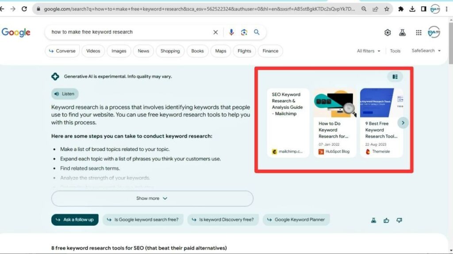The image size is (453, 254).
Task: Switch to the Finance tab
Action: pos(270,51)
